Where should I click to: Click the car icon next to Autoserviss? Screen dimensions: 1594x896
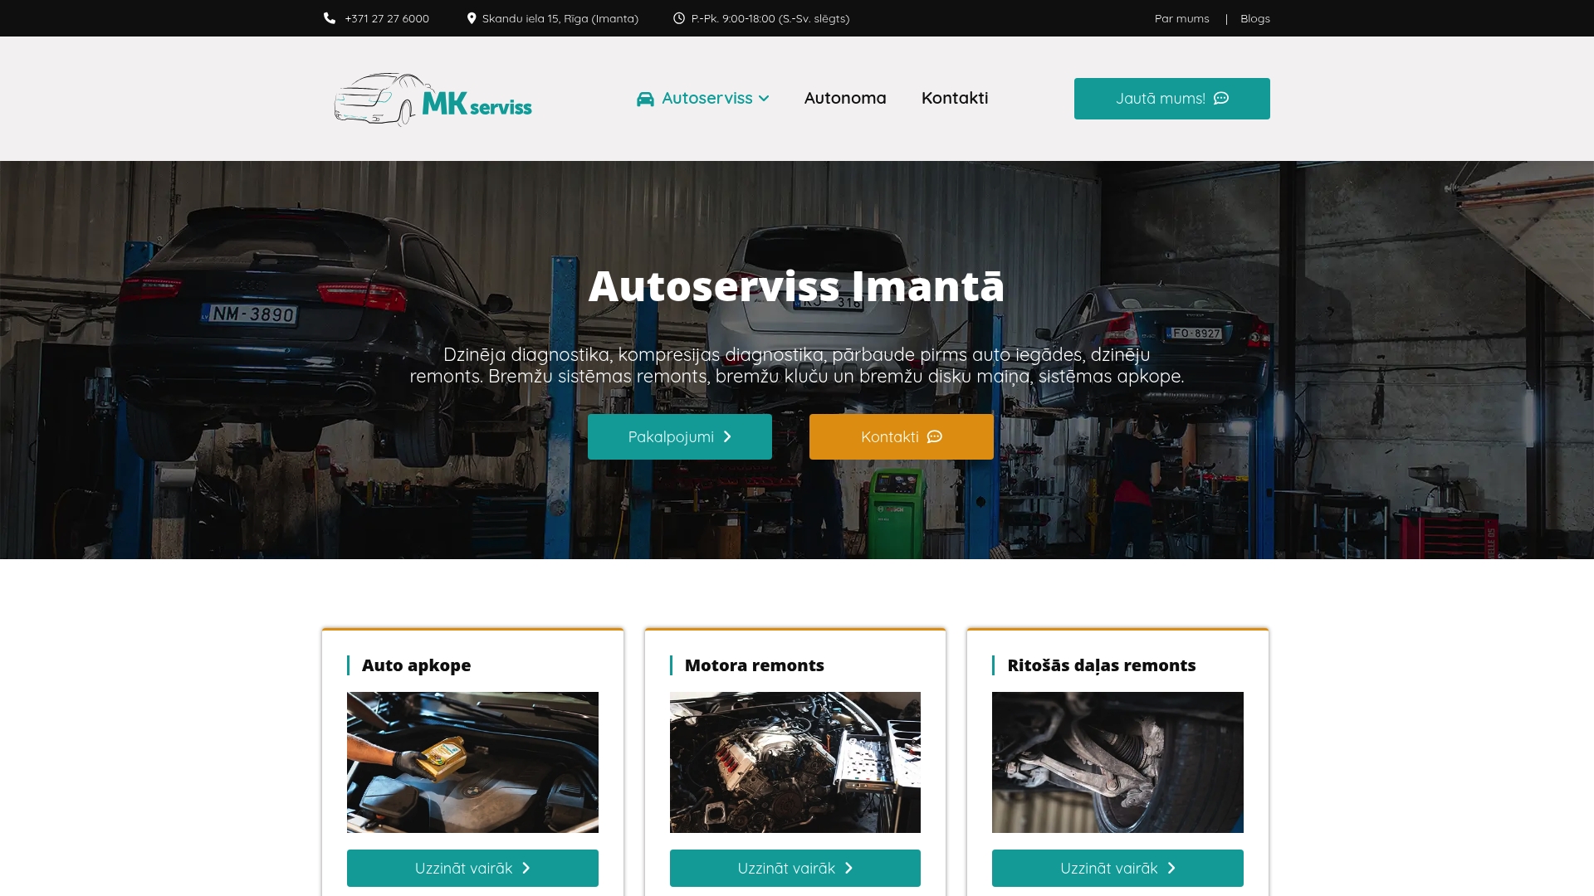(x=645, y=98)
